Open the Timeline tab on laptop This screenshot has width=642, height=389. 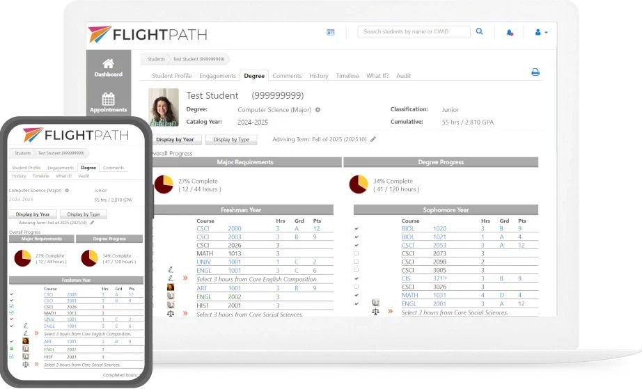347,76
